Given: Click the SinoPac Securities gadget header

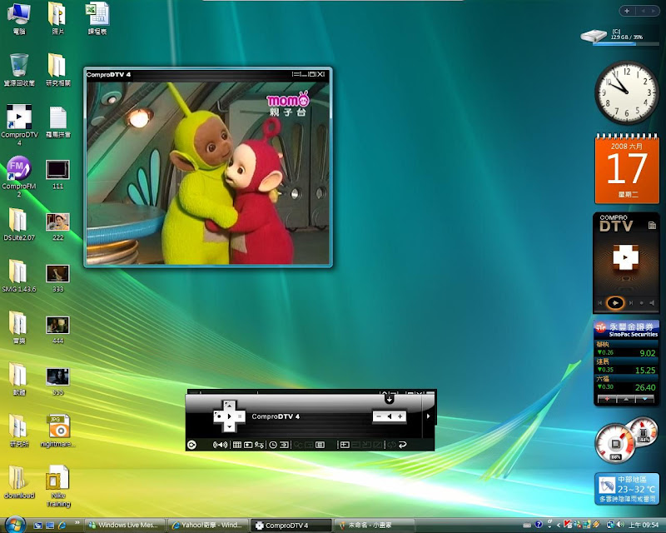Looking at the screenshot, I should point(627,330).
